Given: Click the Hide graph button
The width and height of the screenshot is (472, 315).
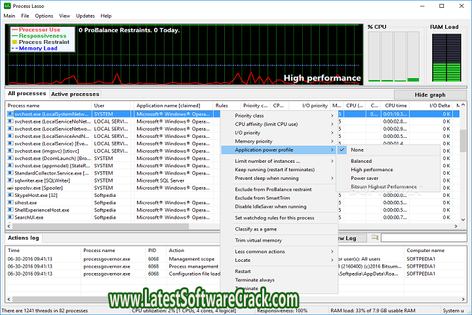Looking at the screenshot, I should click(x=429, y=94).
